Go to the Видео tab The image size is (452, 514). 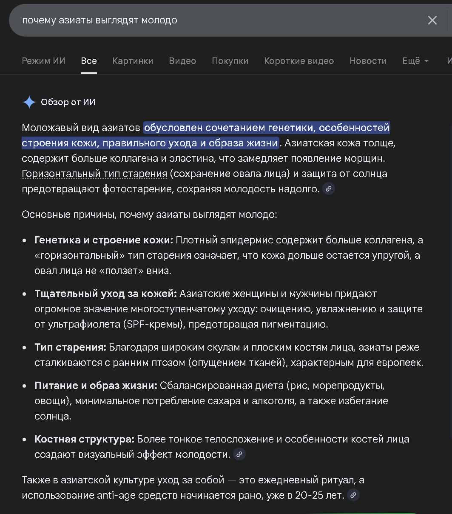(x=182, y=61)
